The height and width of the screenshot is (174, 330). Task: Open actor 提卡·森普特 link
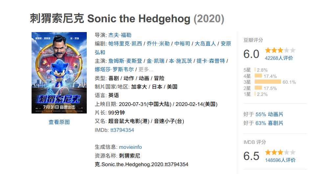coord(211,61)
